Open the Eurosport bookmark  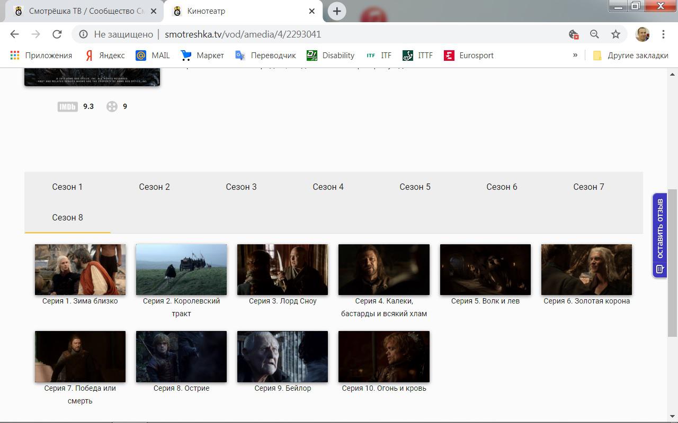[469, 56]
